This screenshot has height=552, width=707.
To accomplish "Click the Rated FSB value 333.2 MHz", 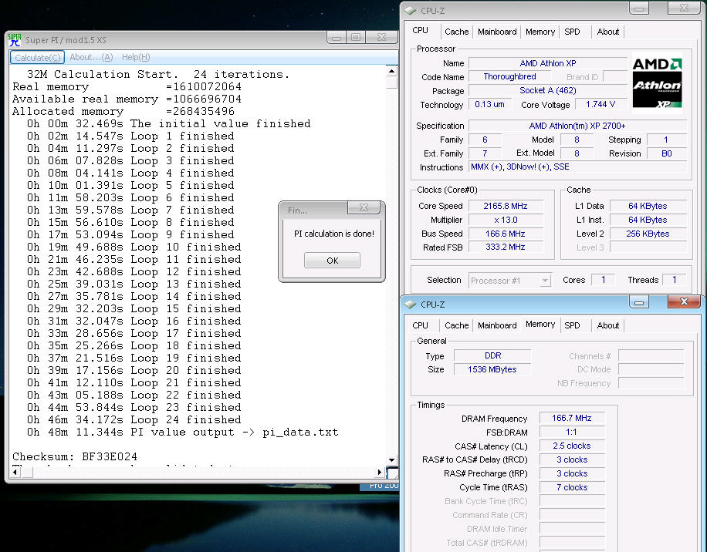I will 506,247.
